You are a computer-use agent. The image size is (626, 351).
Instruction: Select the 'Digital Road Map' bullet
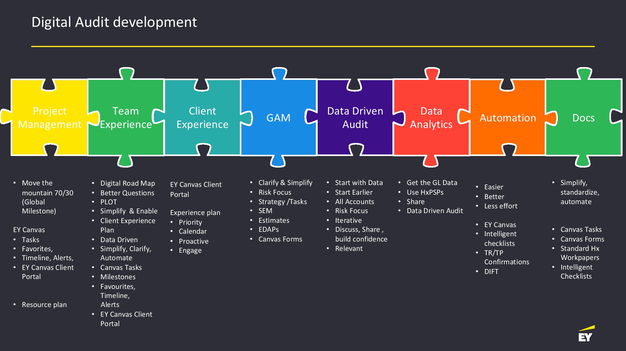[x=128, y=183]
